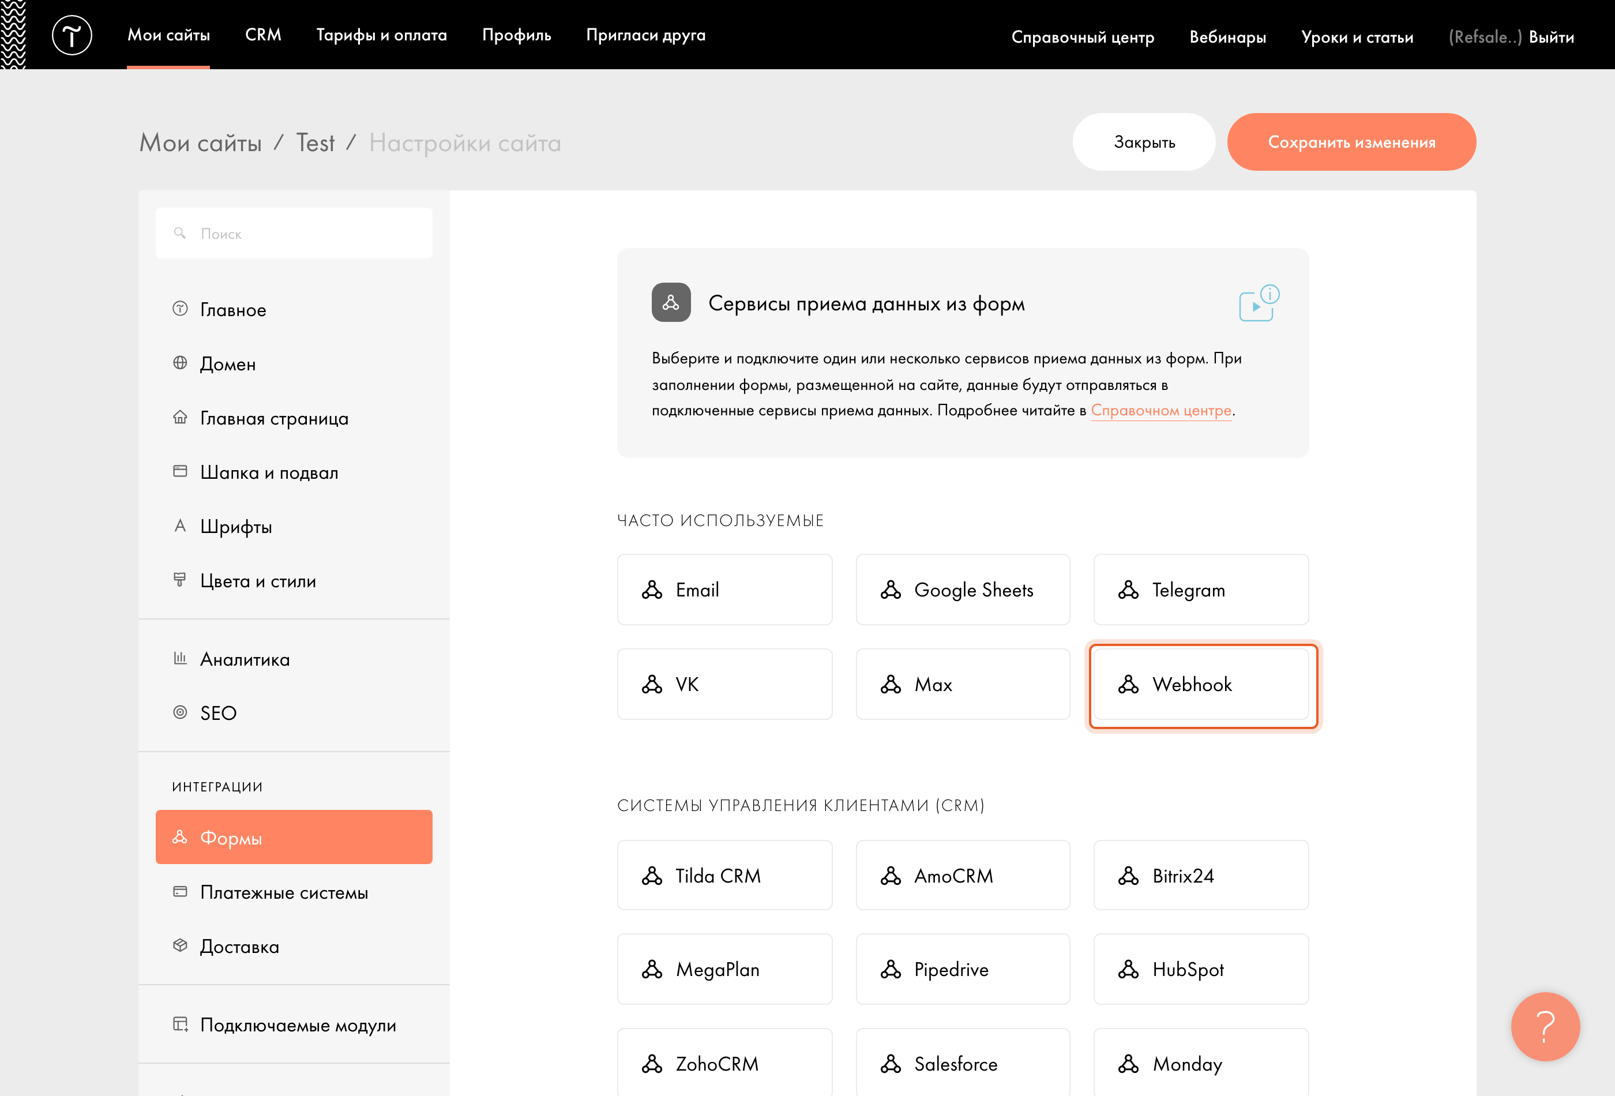This screenshot has height=1096, width=1615.
Task: Click the Цвета и стили brush icon
Action: click(180, 580)
